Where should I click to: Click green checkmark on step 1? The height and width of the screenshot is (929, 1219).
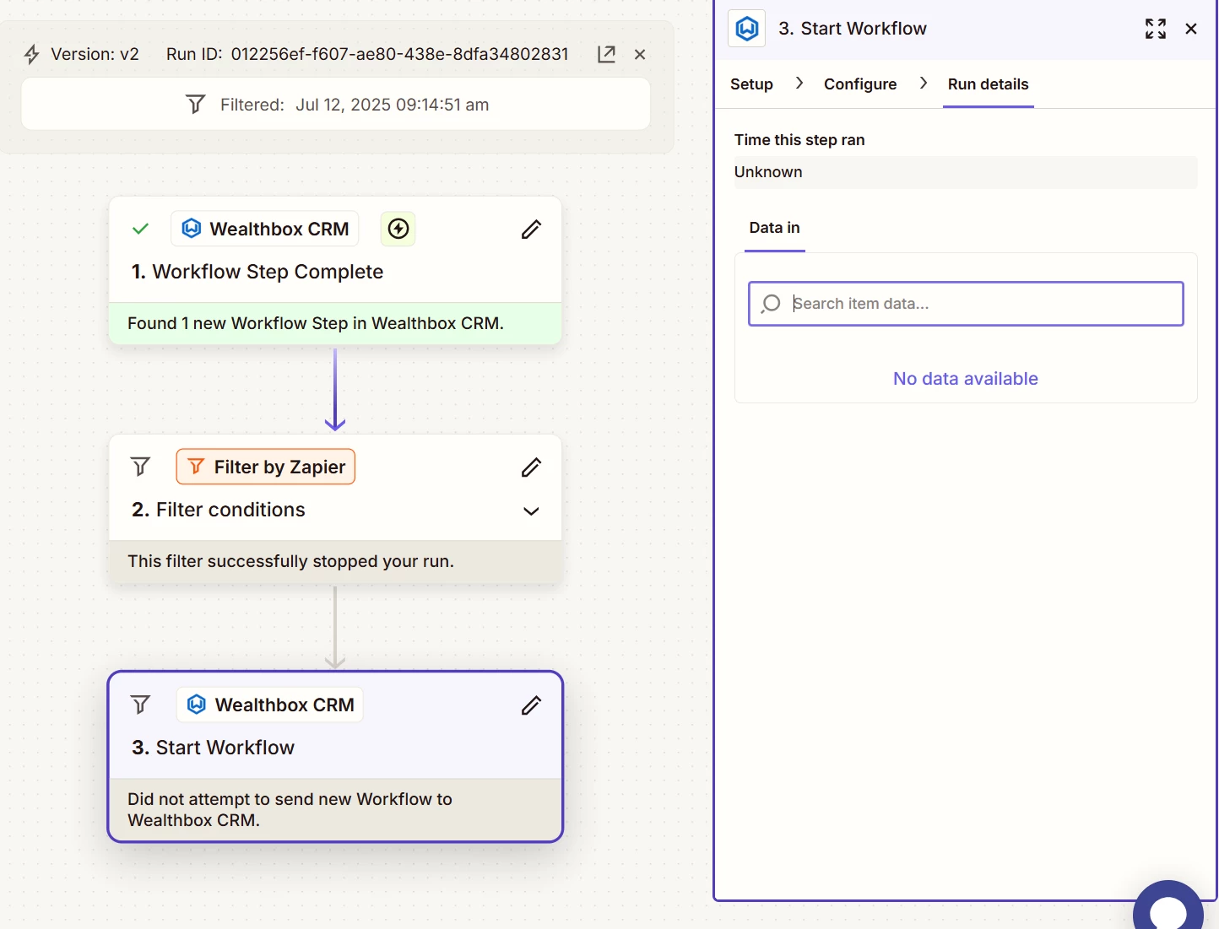tap(141, 229)
